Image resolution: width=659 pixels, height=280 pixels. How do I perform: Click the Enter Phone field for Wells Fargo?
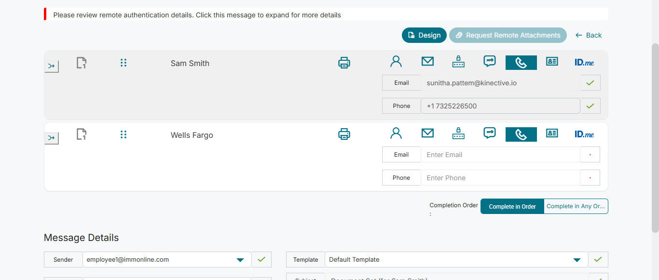pyautogui.click(x=500, y=178)
